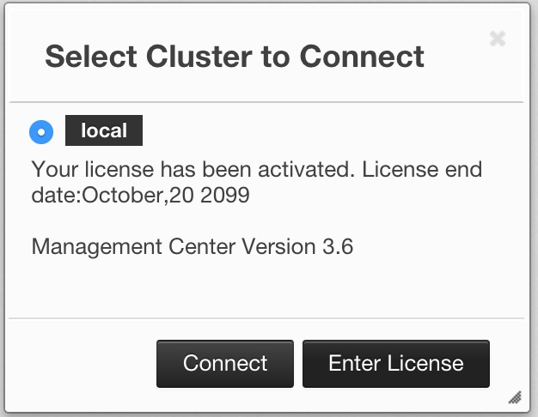Dismiss the dialog using the gray cross icon
Viewport: 538px width, 417px height.
(x=497, y=39)
